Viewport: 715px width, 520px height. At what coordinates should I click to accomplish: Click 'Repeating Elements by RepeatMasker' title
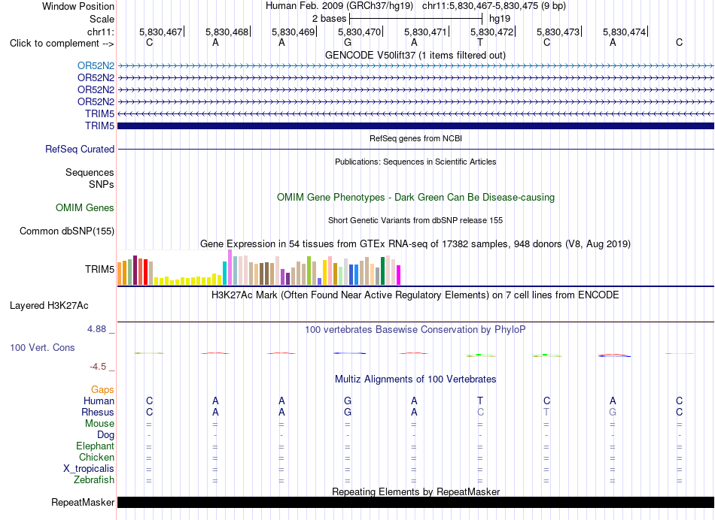(x=415, y=491)
